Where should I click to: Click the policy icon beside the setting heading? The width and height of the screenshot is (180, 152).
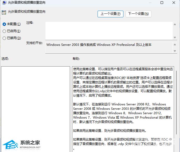click(4, 12)
